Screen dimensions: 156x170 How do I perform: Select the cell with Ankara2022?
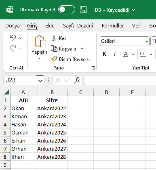coord(52,108)
